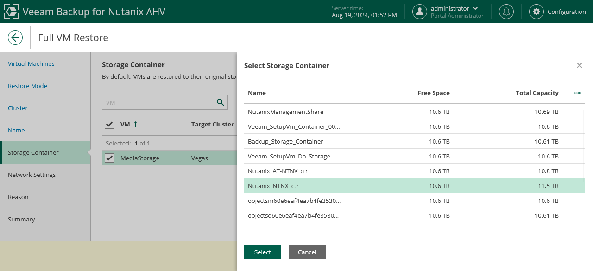Go to Virtual Machines step
The image size is (593, 271).
tap(31, 63)
